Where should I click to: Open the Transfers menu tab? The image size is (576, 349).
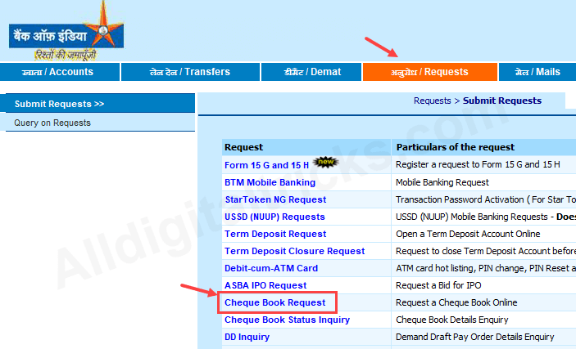click(190, 72)
